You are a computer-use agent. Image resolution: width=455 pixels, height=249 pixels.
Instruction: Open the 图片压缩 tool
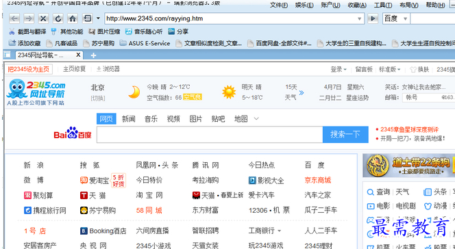pyautogui.click(x=104, y=31)
